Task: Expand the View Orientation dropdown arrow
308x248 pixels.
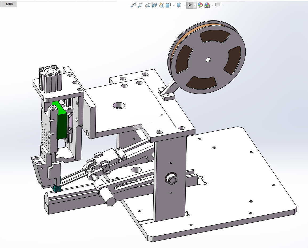Action: (173, 5)
